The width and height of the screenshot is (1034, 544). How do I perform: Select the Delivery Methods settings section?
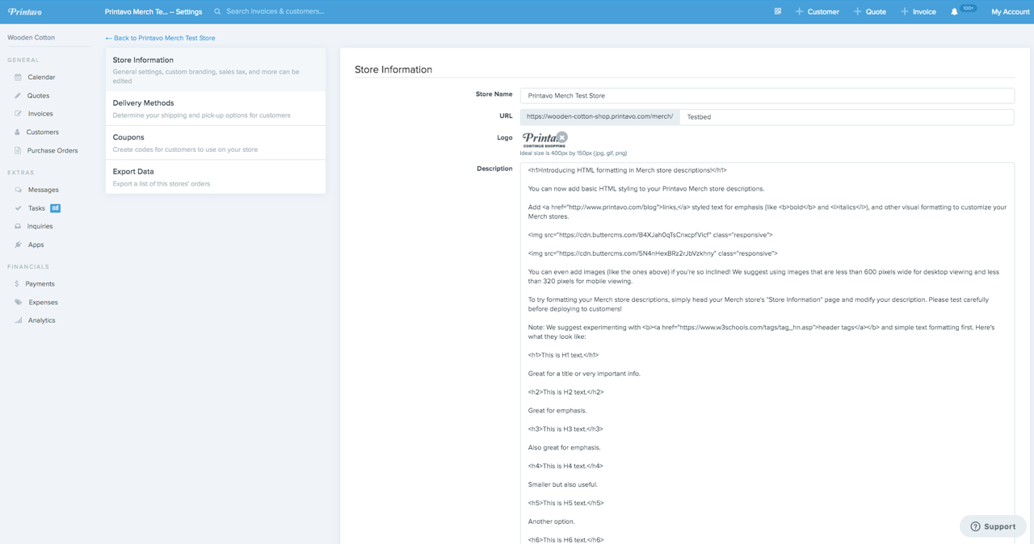215,108
